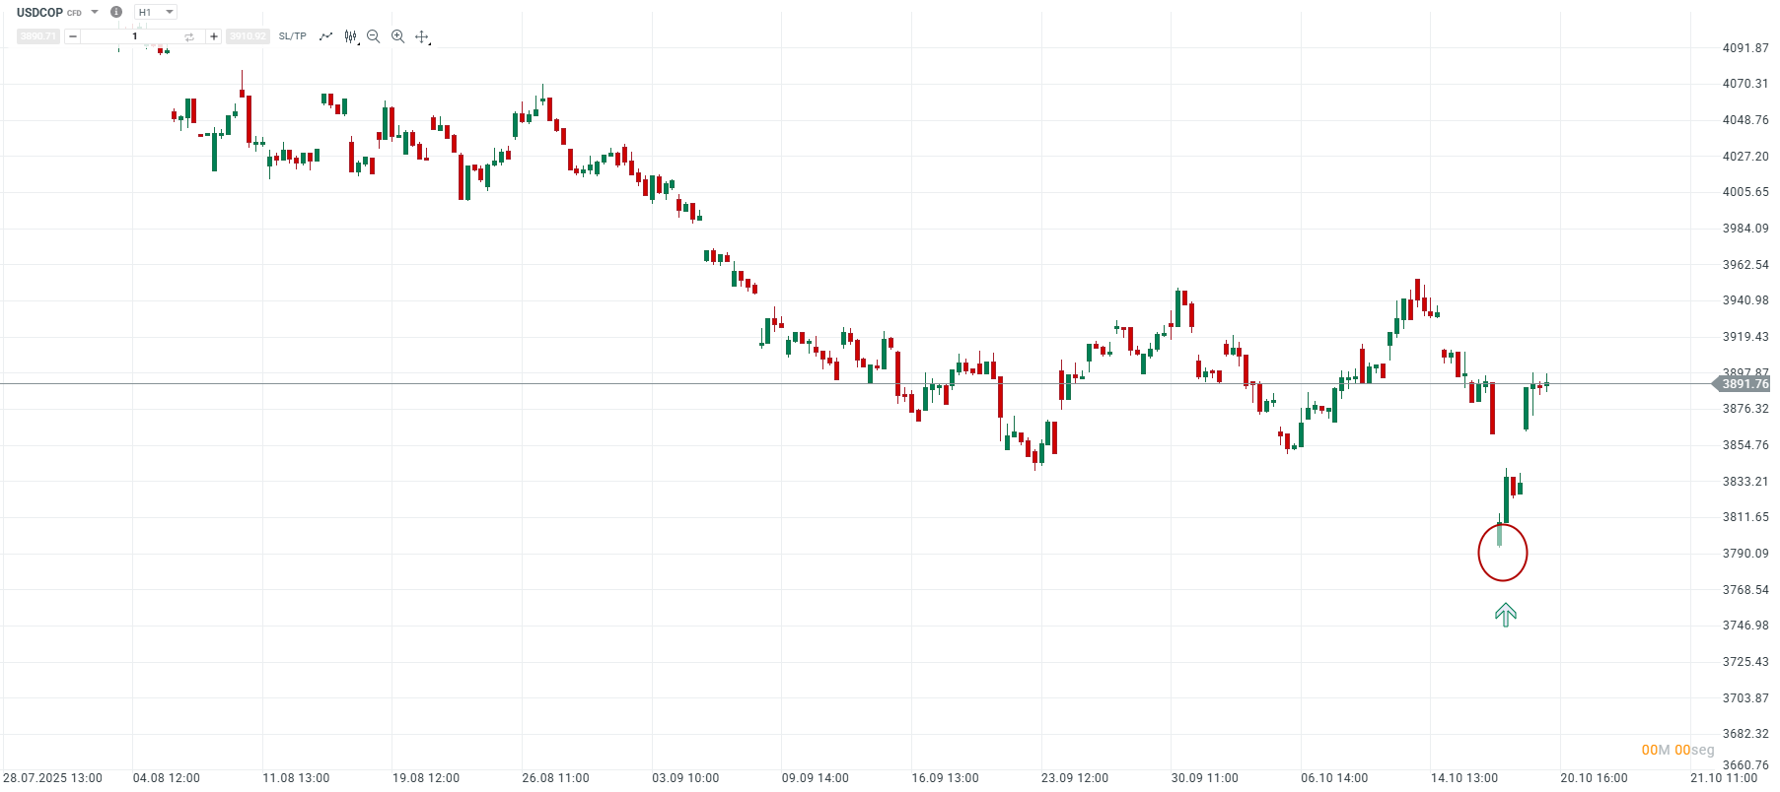Click the 14.10 13:00 time axis label
Image resolution: width=1780 pixels, height=792 pixels.
click(x=1463, y=778)
